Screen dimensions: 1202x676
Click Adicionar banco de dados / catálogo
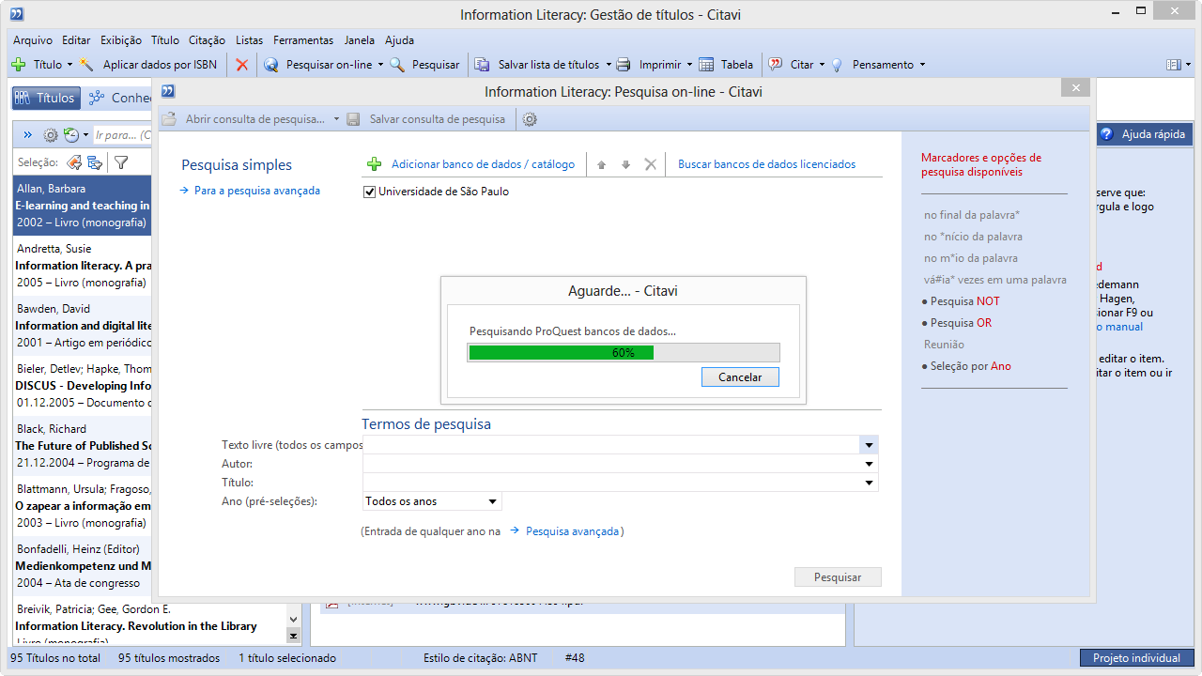pos(470,164)
